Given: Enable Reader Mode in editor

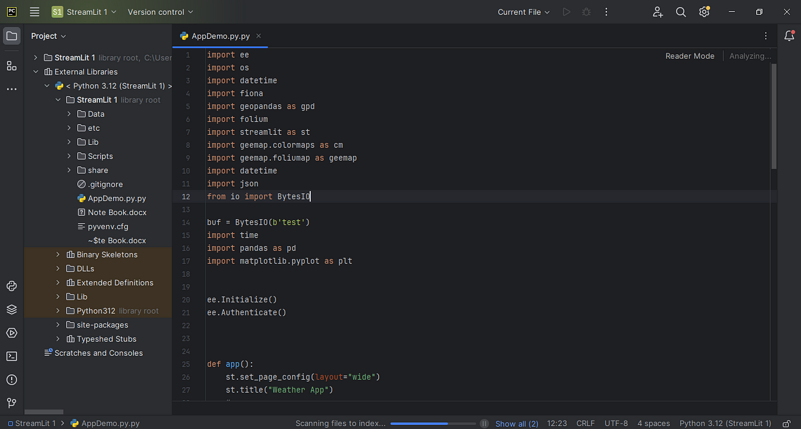Looking at the screenshot, I should coord(690,56).
